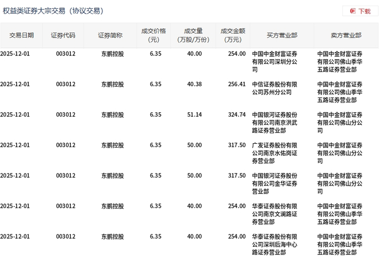This screenshot has width=379, height=262.
Task: Click code 003012 in the 51.14 volume row
Action: (66, 115)
